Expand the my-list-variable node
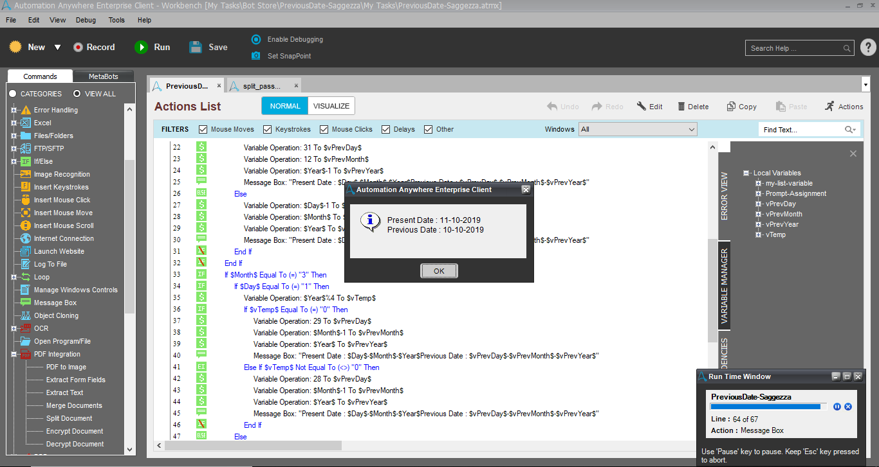 [x=759, y=183]
